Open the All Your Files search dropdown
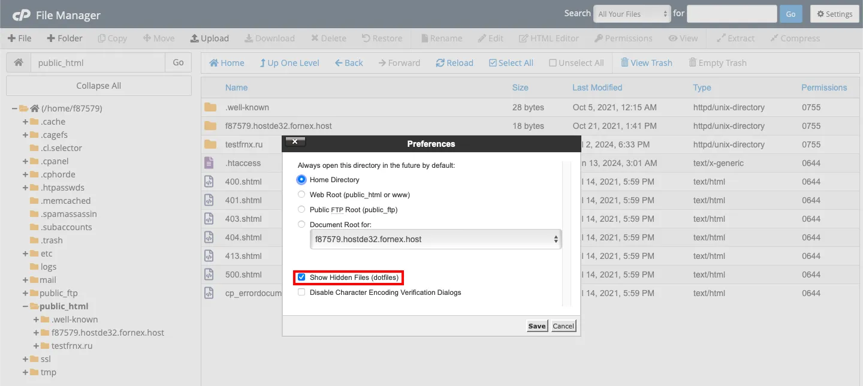Screen dimensions: 863x386 pos(632,14)
